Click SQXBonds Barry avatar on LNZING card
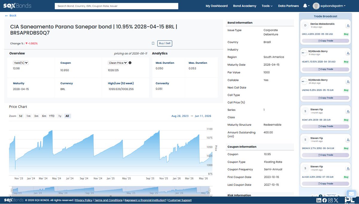 tap(304, 82)
